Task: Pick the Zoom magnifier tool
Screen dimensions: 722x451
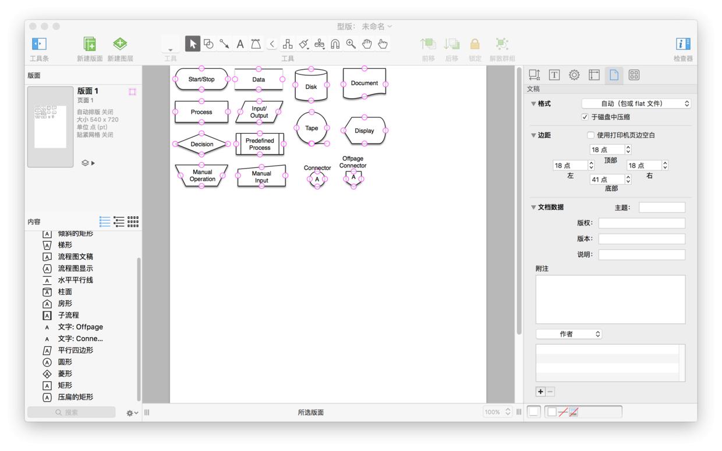Action: point(351,44)
